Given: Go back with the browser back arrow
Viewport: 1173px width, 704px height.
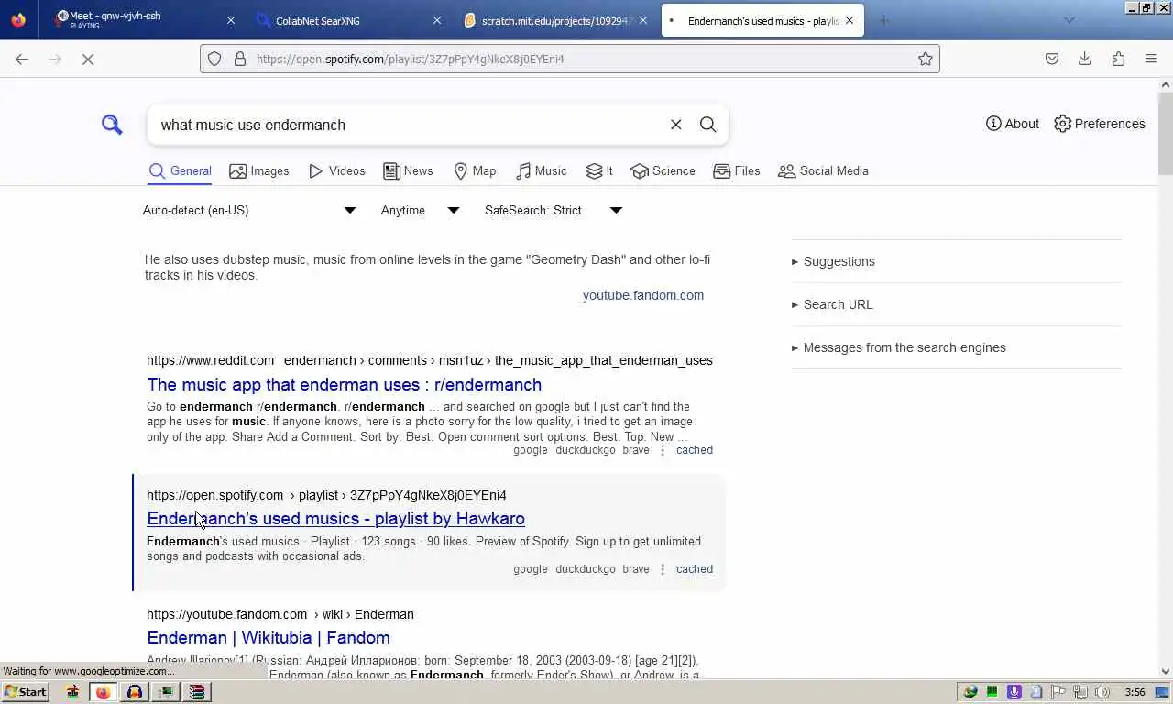Looking at the screenshot, I should 22,59.
